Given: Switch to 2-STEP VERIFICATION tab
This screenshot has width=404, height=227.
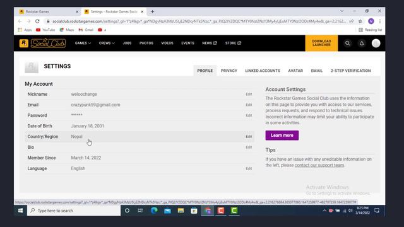Looking at the screenshot, I should tap(351, 71).
